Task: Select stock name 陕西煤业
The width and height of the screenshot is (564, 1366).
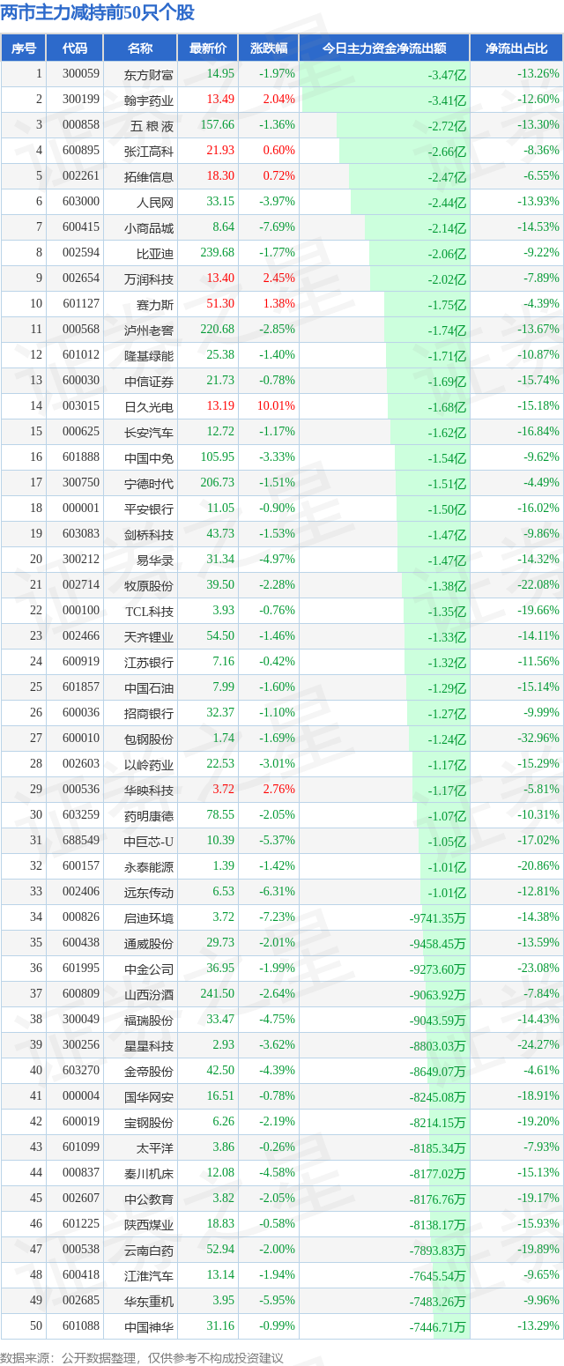Action: point(149,1224)
